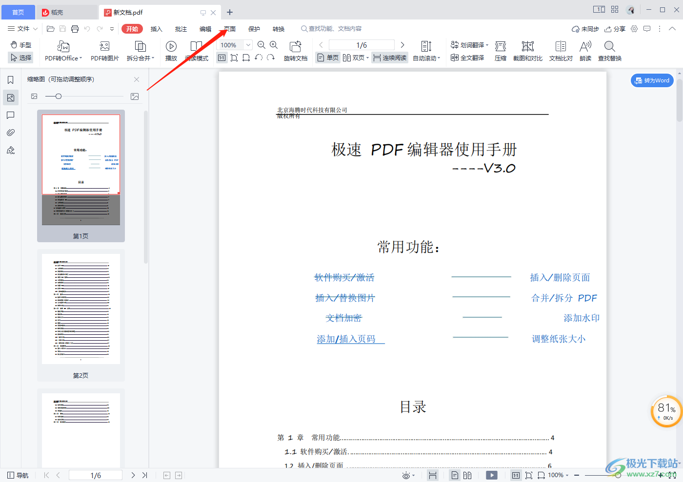Click 软件购买/激活 link in document
Viewport: 683px width, 482px height.
tap(344, 277)
